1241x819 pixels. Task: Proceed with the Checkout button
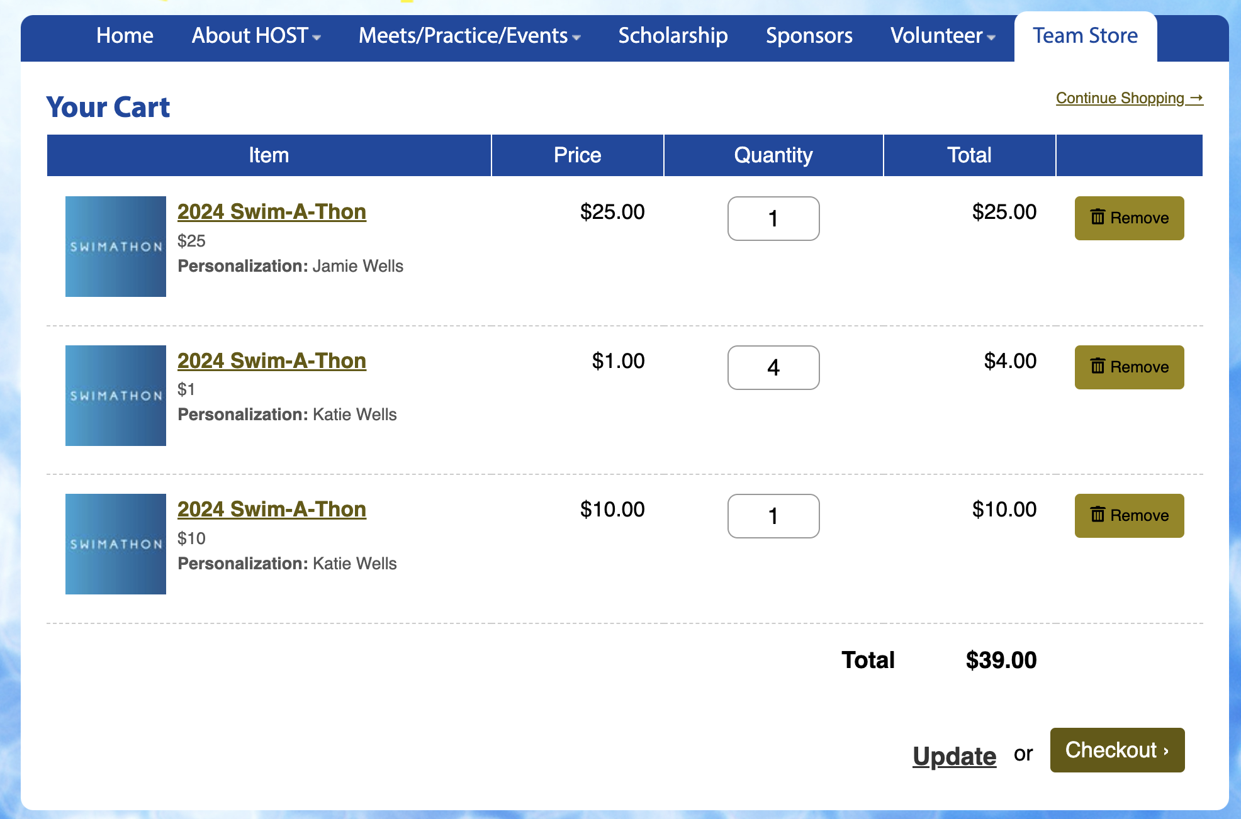pos(1117,750)
